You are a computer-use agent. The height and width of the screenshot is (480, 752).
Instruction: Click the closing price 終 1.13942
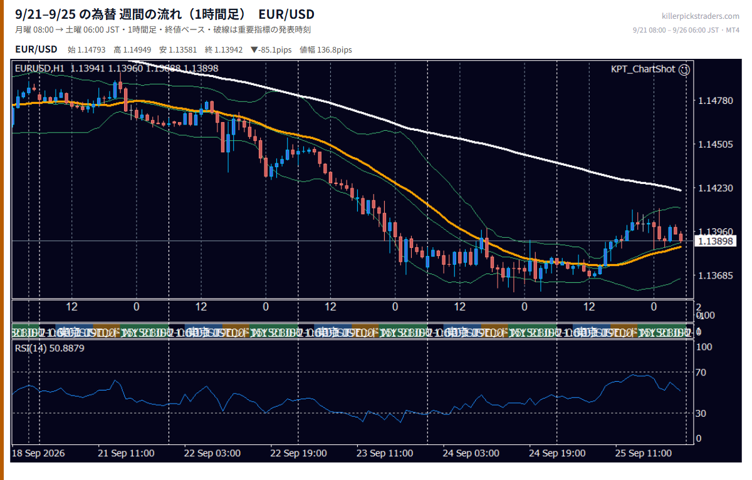pos(224,49)
